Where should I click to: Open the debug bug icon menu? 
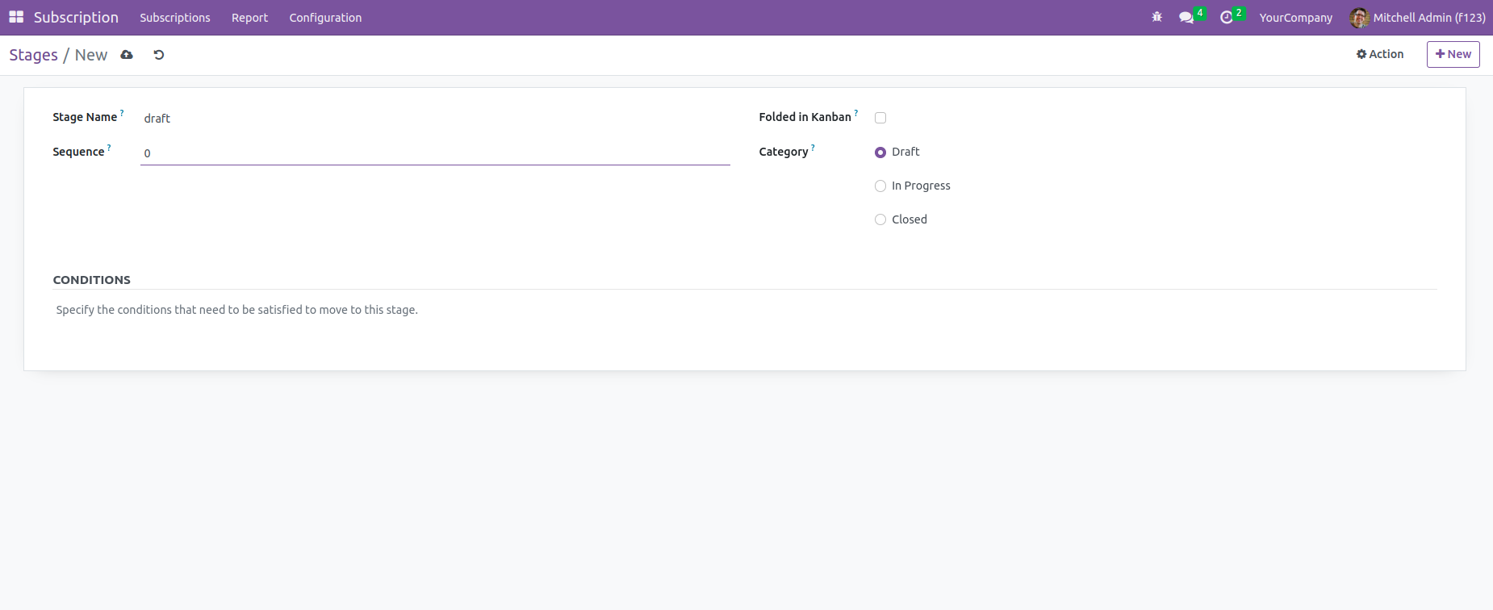(x=1156, y=17)
